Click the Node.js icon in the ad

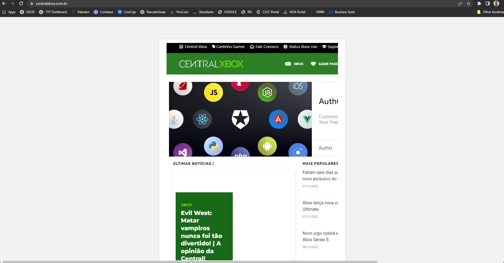267,92
